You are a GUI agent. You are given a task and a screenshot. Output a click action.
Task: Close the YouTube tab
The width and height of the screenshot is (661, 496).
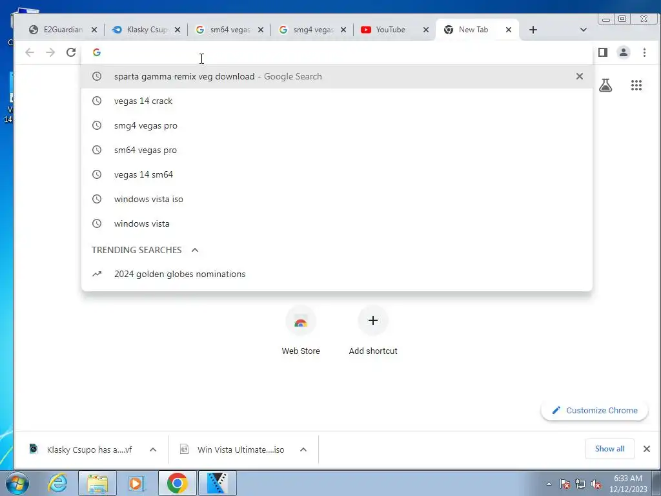pyautogui.click(x=426, y=30)
